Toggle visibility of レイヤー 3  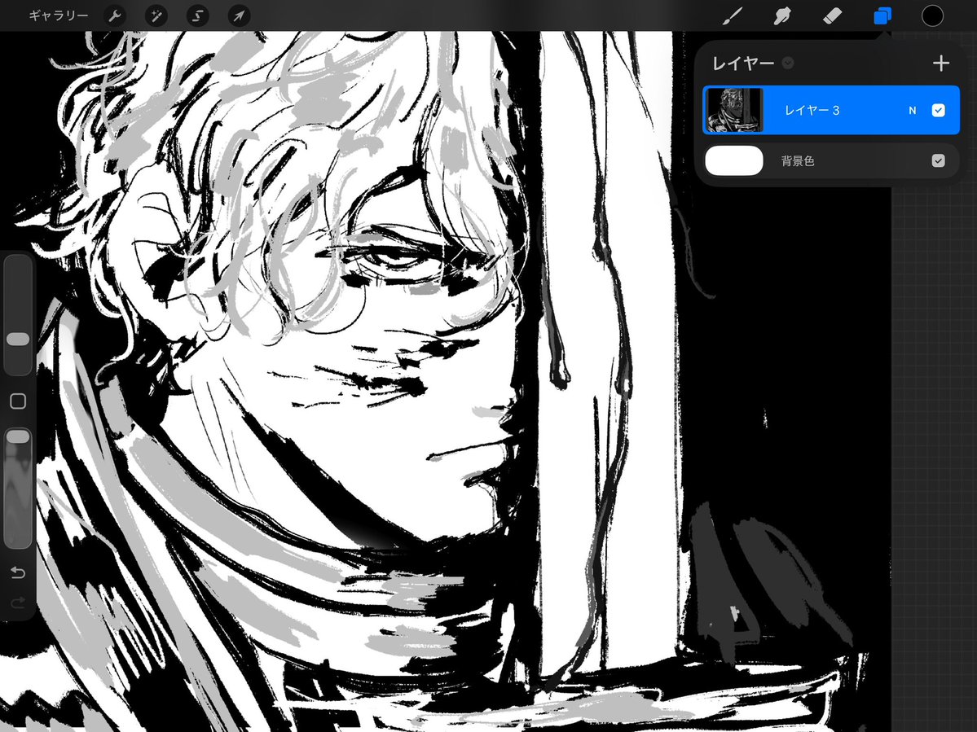pyautogui.click(x=939, y=110)
